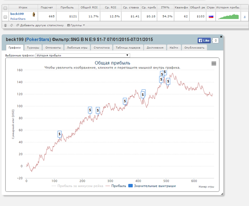Click the Like count bubble showing 0
The height and width of the screenshot is (206, 249).
coord(216,40)
